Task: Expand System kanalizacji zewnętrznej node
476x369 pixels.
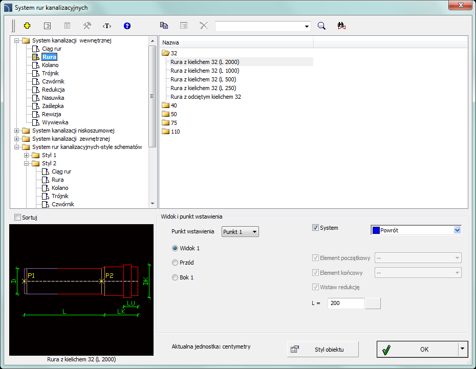Action: [x=17, y=139]
